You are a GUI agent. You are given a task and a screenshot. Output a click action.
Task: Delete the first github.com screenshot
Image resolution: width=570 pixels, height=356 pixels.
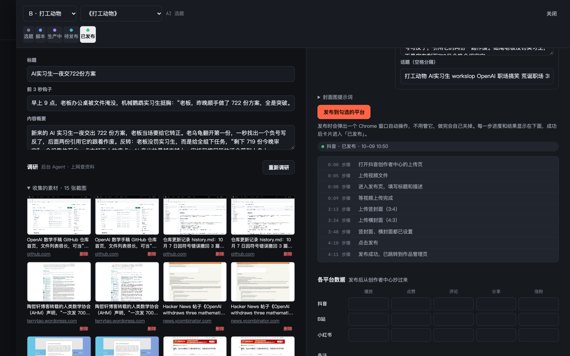coord(84,254)
